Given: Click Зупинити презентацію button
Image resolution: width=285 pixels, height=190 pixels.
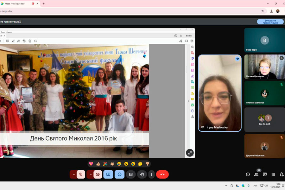Looking at the screenshot, I should coord(270,22).
